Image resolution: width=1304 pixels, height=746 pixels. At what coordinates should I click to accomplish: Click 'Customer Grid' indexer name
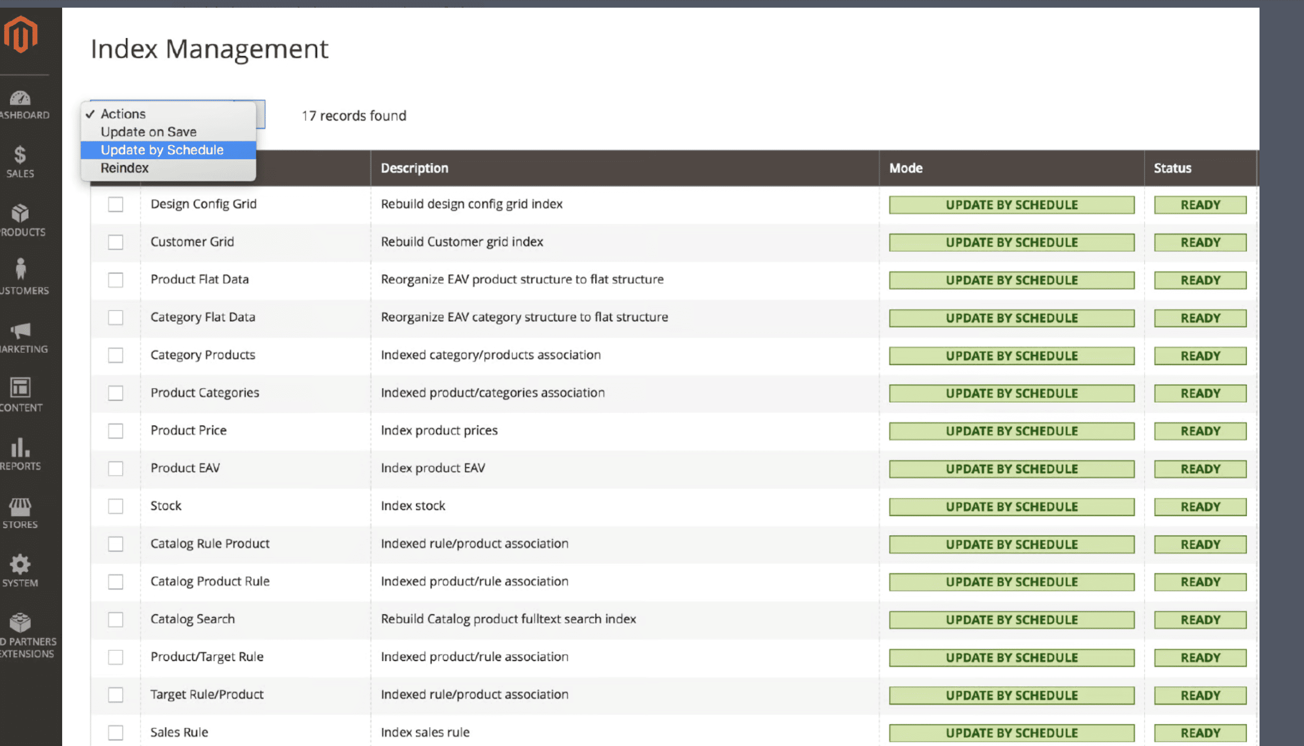(192, 242)
